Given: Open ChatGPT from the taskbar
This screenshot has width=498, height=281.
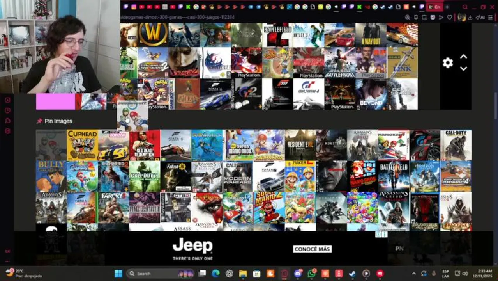Looking at the screenshot, I should (229, 274).
